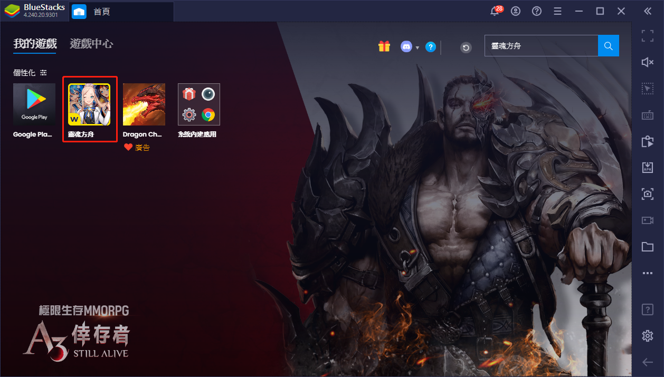Switch to the 遊戲中心 tab
This screenshot has width=664, height=377.
(91, 44)
